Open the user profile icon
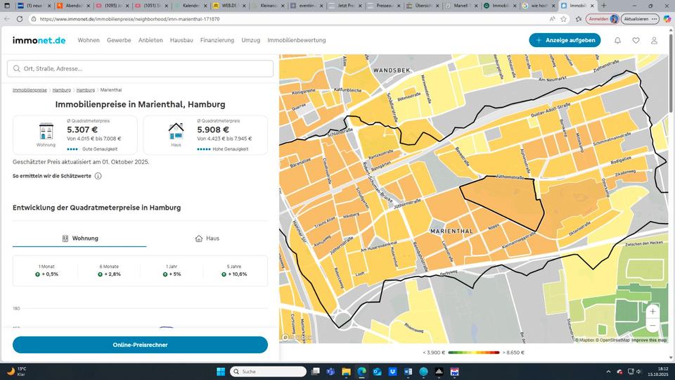Image resolution: width=675 pixels, height=380 pixels. (654, 40)
